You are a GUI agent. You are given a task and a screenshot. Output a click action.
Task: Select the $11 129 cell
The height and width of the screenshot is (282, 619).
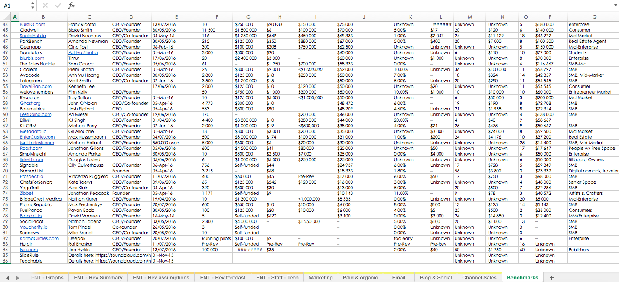[502, 36]
